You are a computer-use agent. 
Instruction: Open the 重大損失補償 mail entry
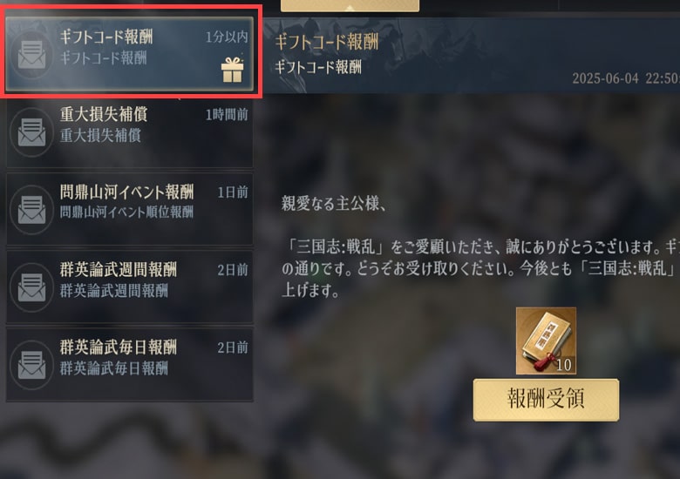[130, 132]
